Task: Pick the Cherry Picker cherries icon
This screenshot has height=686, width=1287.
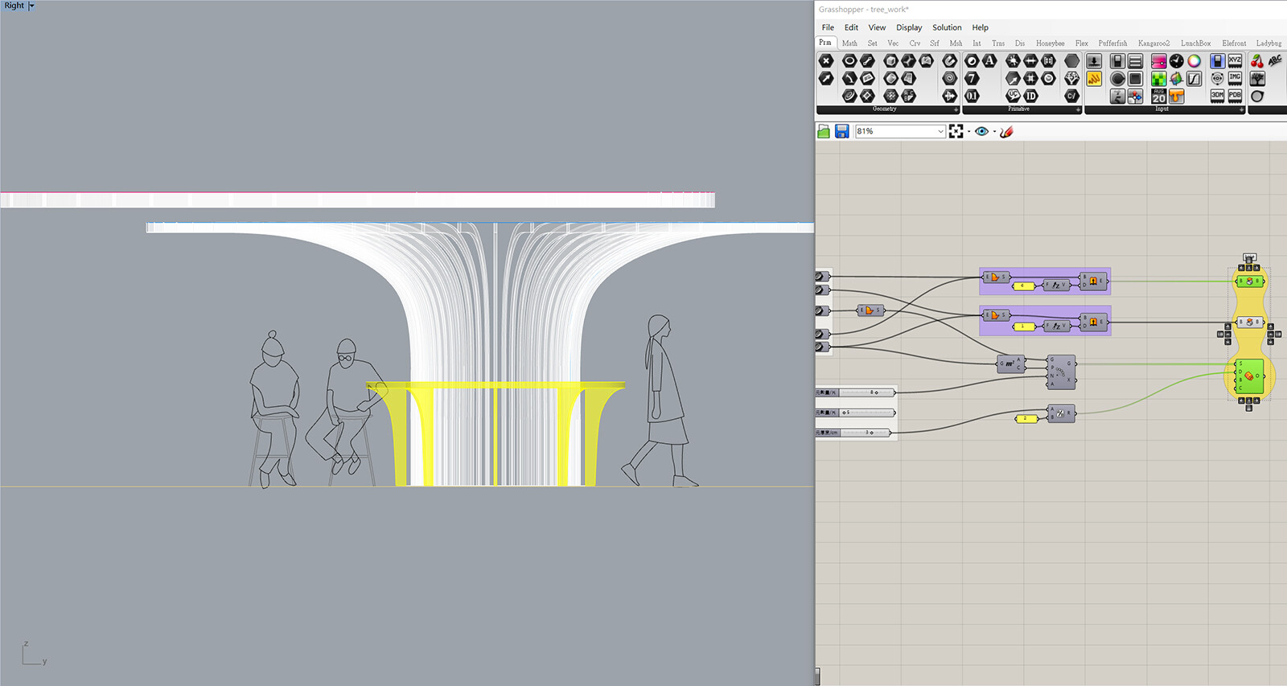Action: [x=1257, y=61]
